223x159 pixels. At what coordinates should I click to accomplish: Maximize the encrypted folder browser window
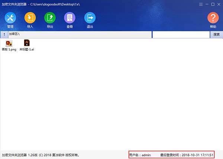[x=213, y=4]
